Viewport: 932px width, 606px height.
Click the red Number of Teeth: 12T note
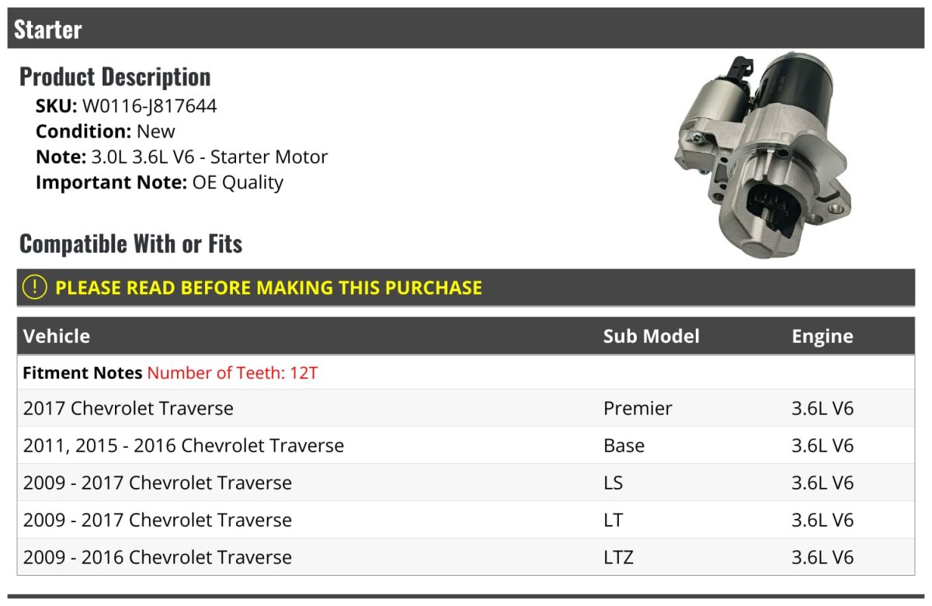[x=232, y=372]
